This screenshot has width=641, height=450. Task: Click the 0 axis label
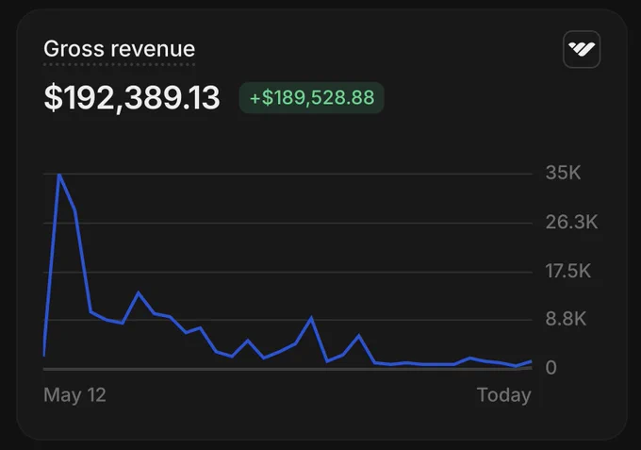click(551, 367)
